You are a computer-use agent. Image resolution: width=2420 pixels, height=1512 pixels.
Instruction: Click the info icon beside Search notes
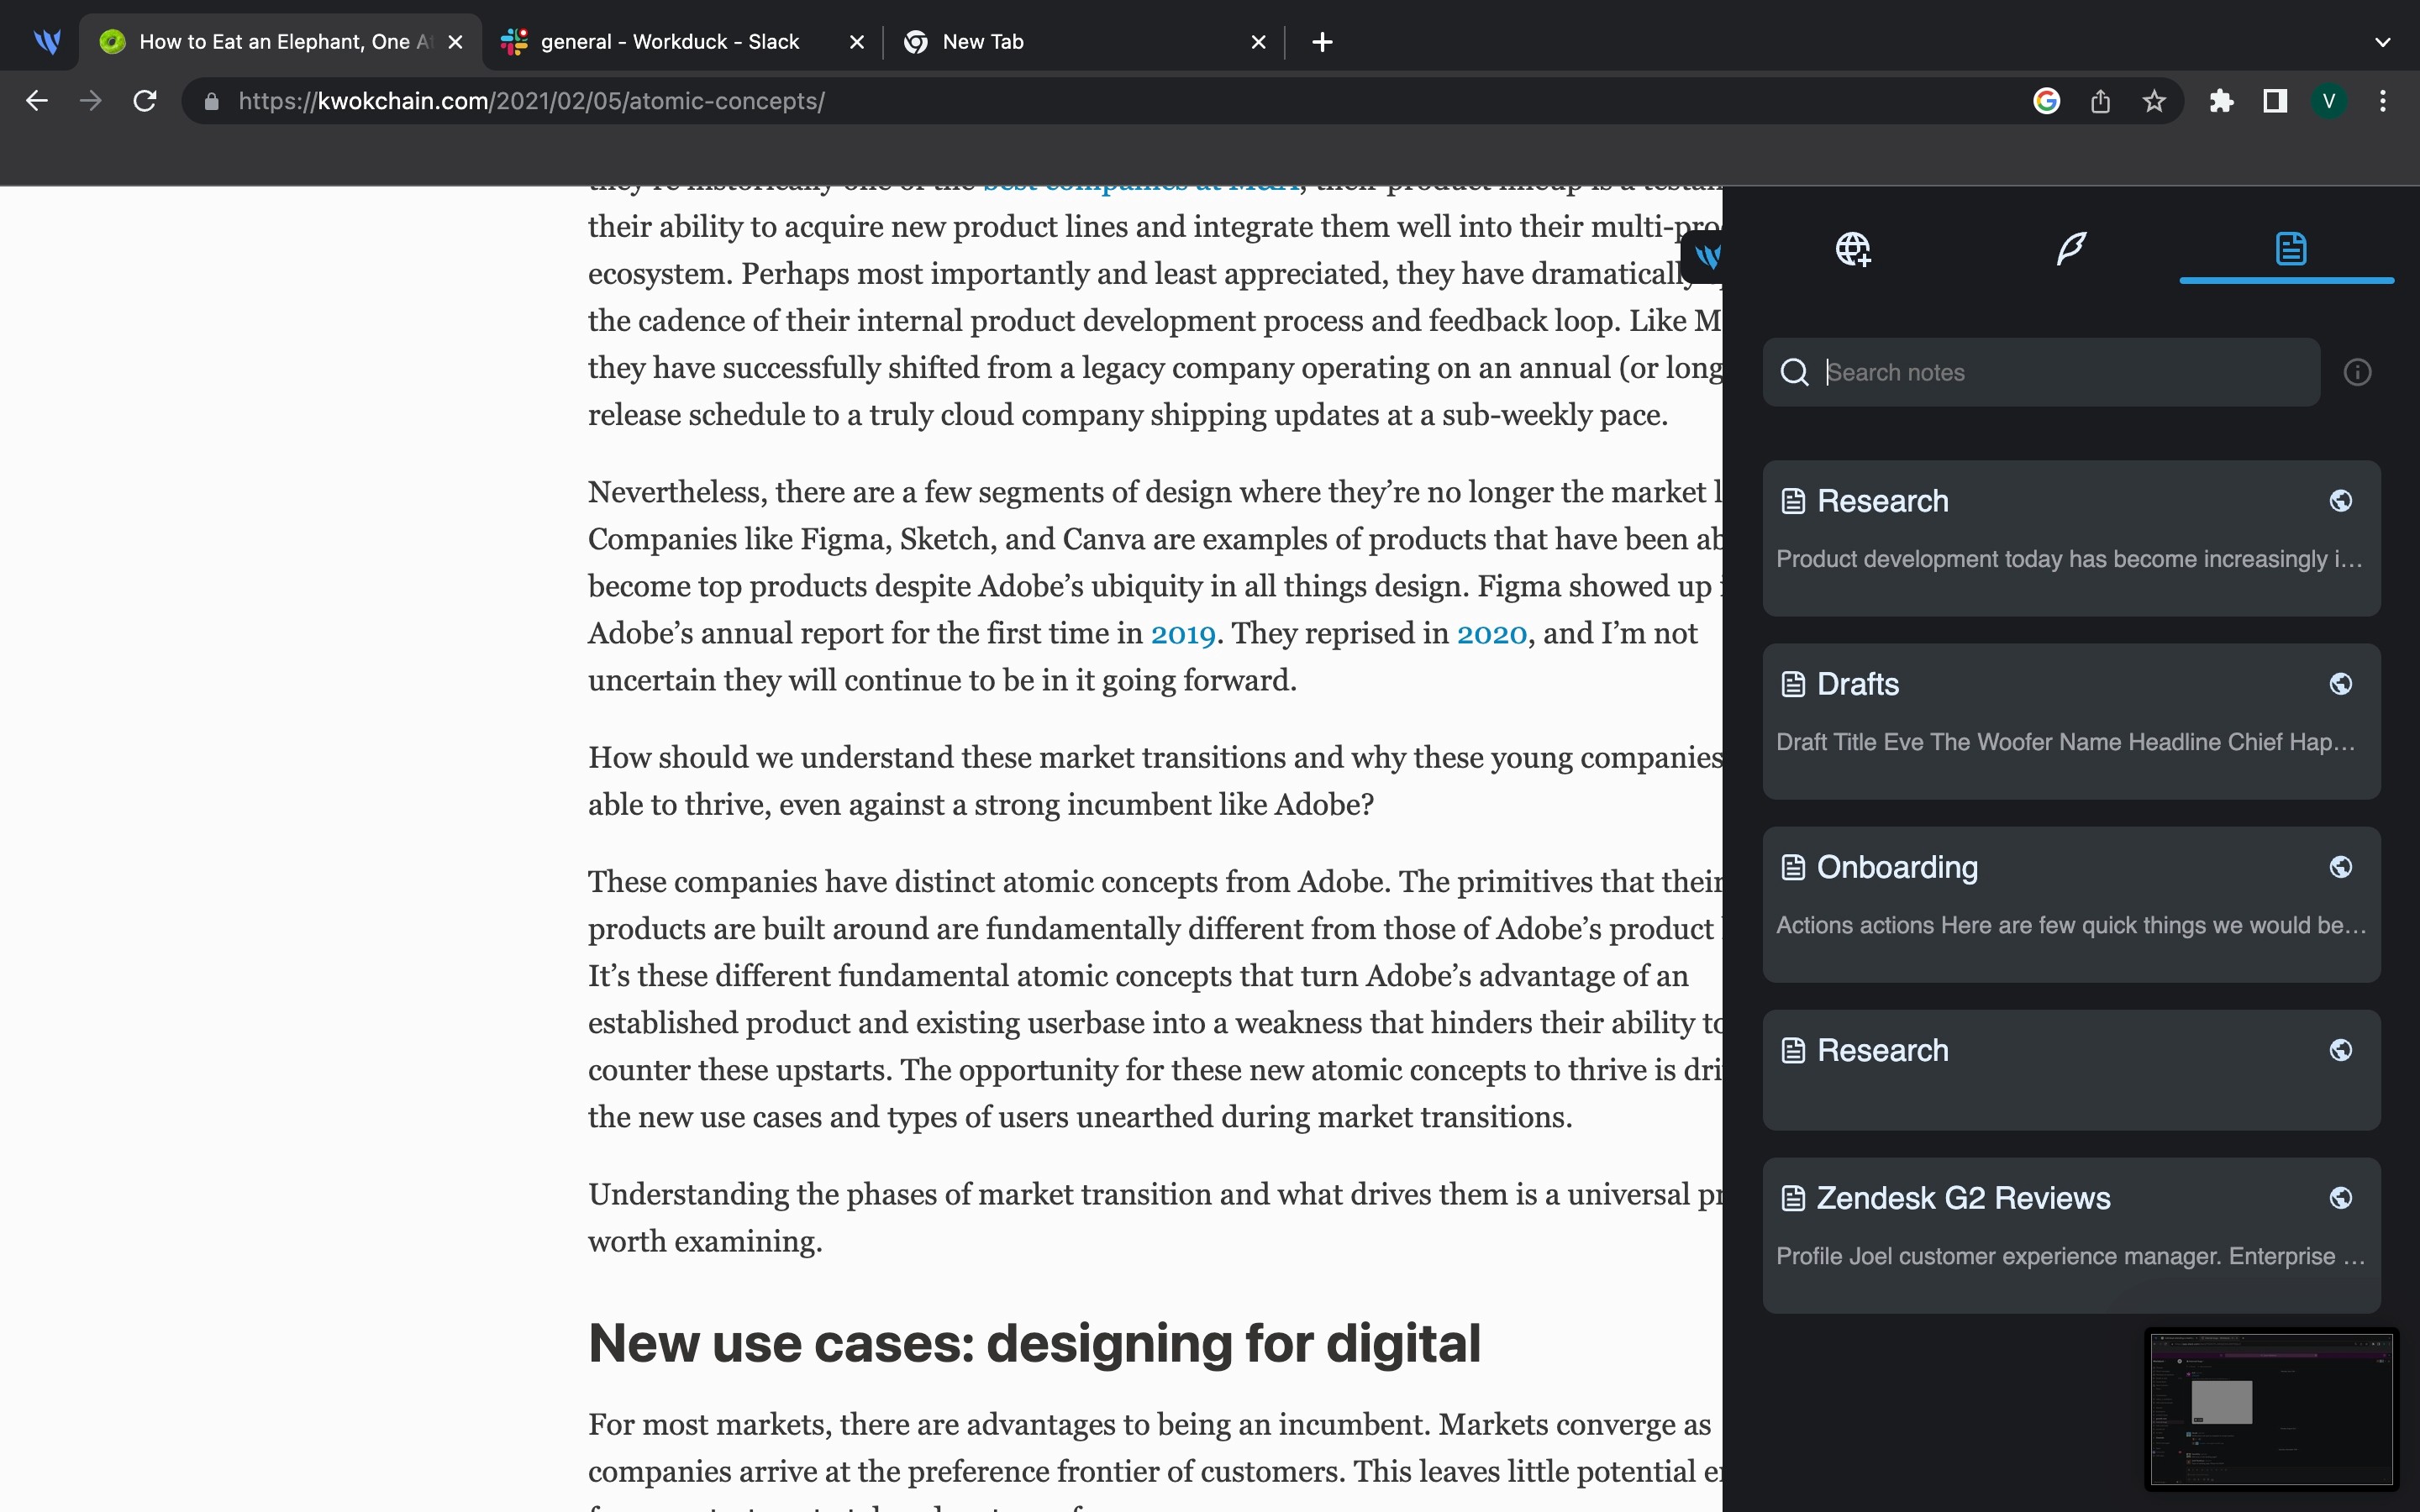(x=2357, y=373)
